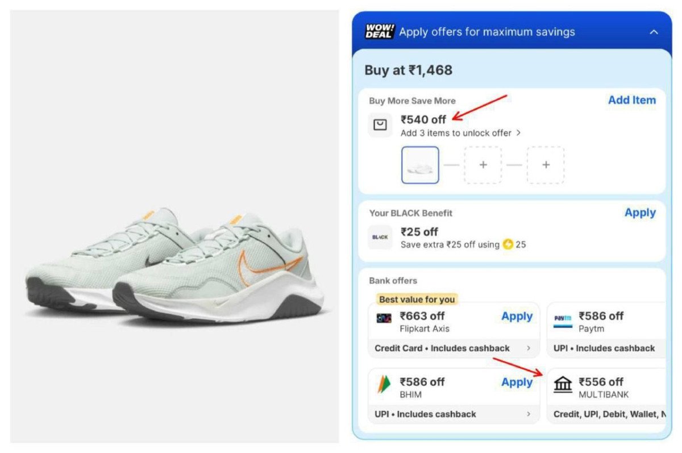Open BHIM UPI cashback details chevron
This screenshot has width=682, height=453.
point(529,414)
